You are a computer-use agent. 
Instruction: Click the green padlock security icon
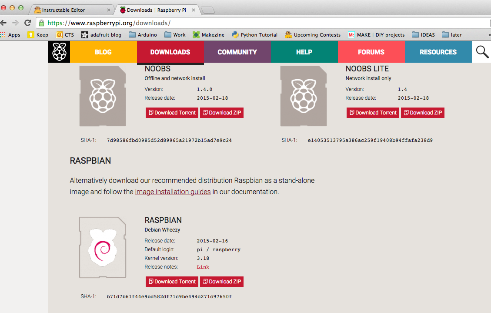pyautogui.click(x=41, y=23)
